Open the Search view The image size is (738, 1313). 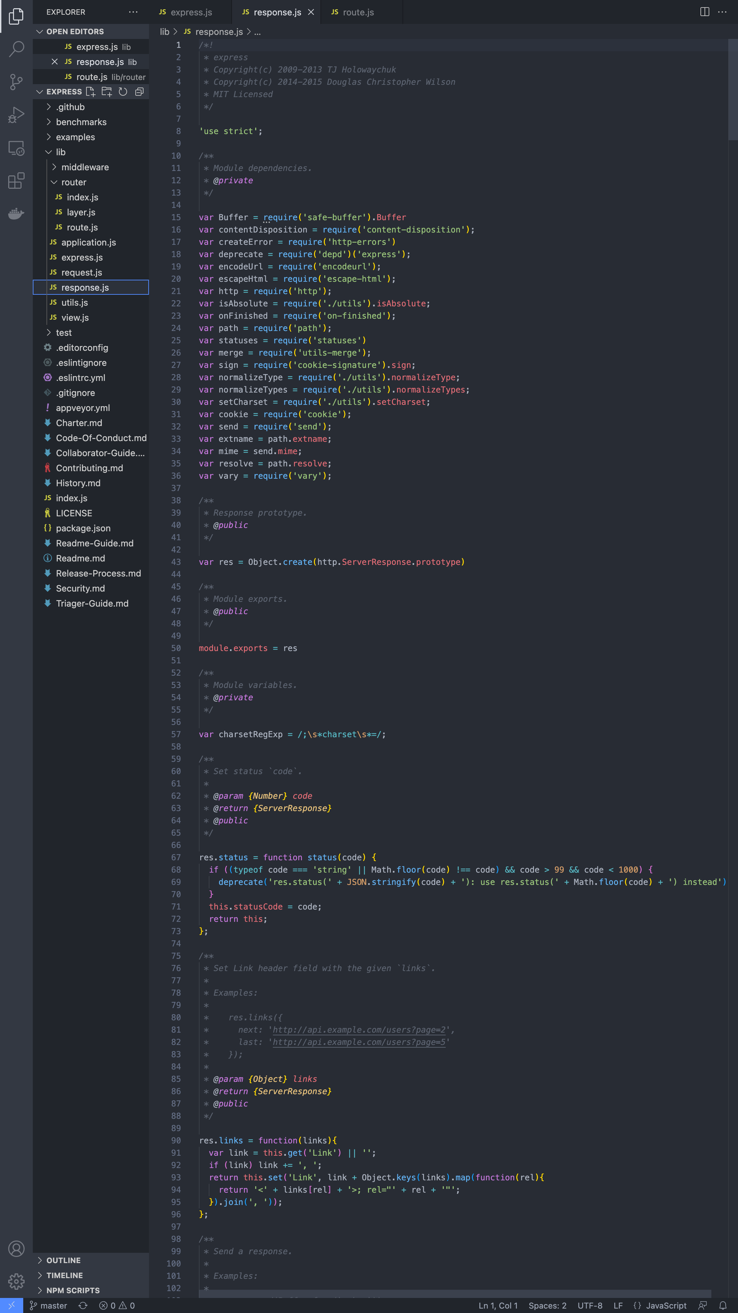16,49
